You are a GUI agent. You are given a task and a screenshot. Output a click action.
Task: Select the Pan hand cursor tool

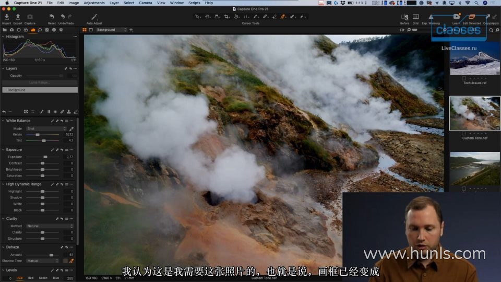coord(208,17)
